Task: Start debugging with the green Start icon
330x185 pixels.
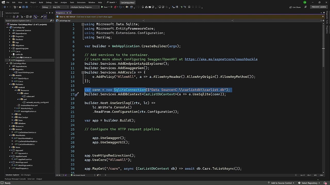Action: (102, 7)
